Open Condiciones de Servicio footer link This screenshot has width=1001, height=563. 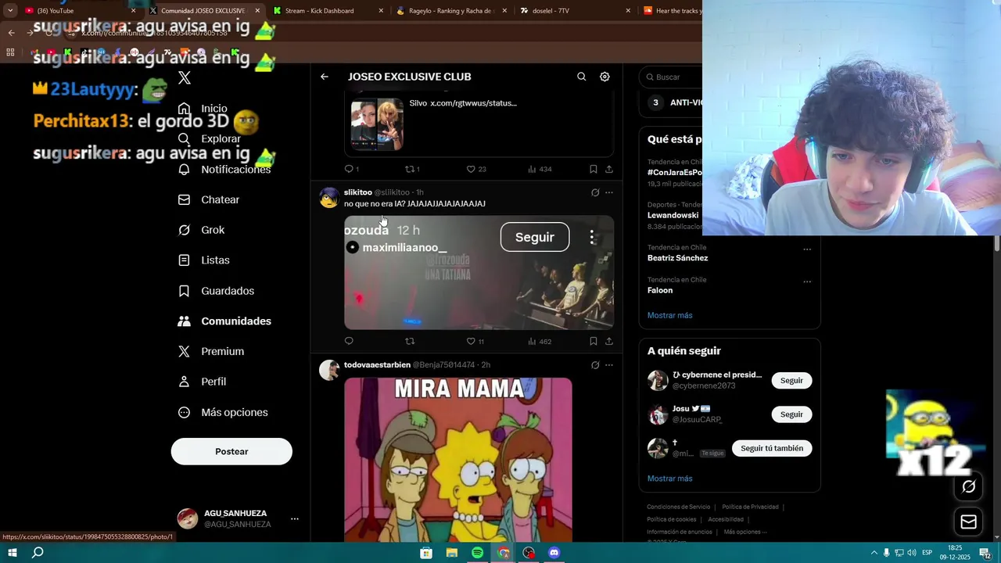[678, 507]
